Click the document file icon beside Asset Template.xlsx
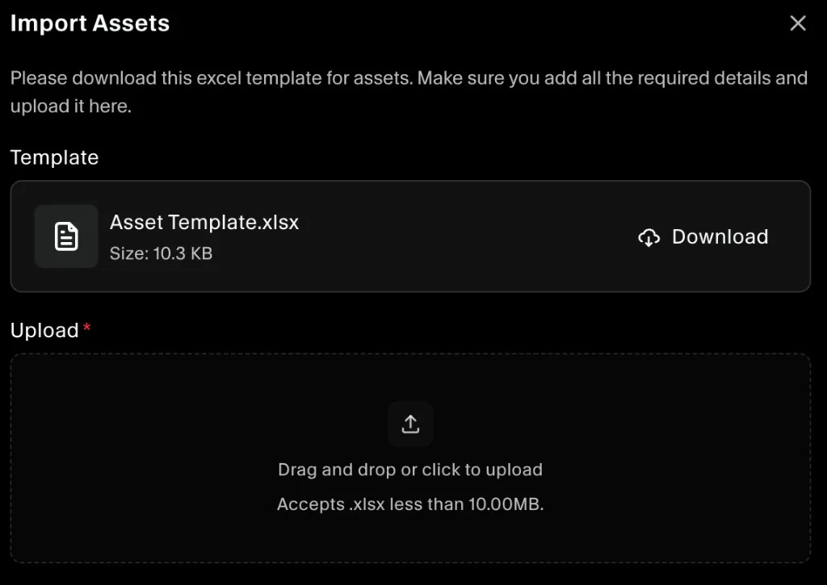 coord(66,236)
